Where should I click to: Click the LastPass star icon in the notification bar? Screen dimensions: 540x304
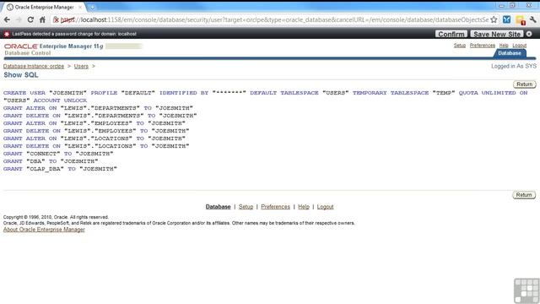pyautogui.click(x=7, y=34)
